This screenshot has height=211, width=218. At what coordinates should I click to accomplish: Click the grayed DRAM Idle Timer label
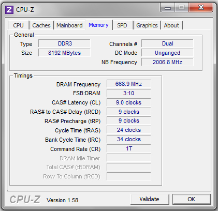80,158
